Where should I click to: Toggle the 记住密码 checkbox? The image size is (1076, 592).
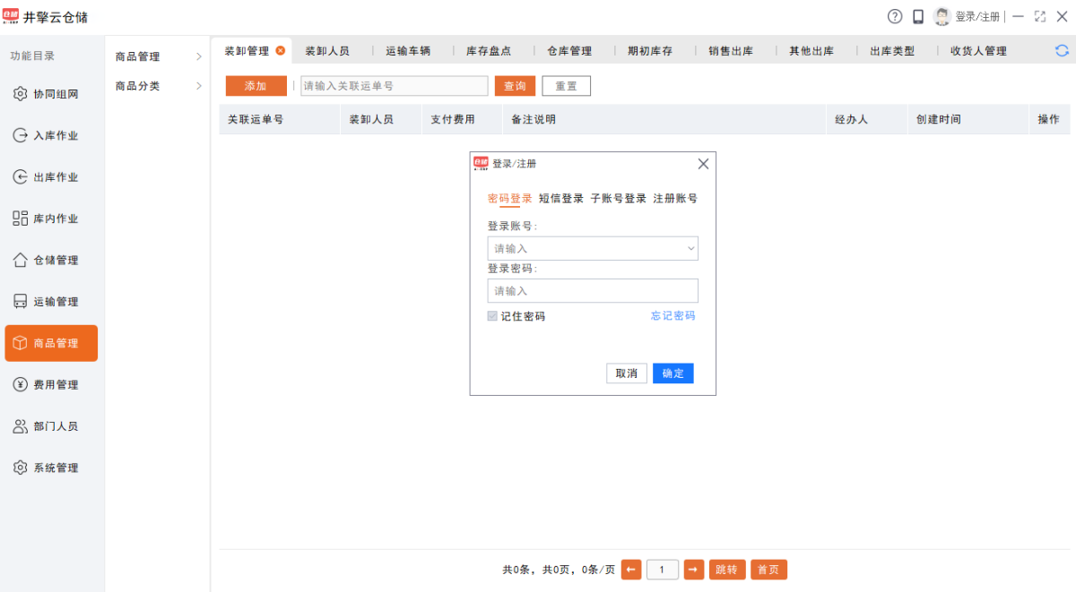click(x=492, y=316)
